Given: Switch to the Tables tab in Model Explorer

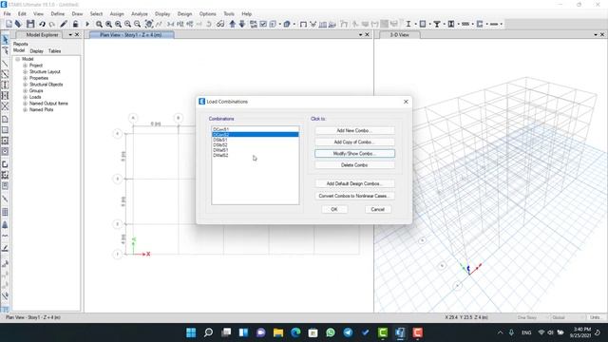Looking at the screenshot, I should click(55, 51).
